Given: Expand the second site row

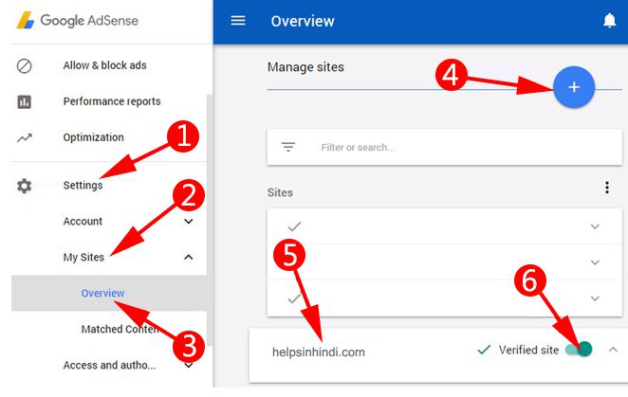Looking at the screenshot, I should pos(595,262).
